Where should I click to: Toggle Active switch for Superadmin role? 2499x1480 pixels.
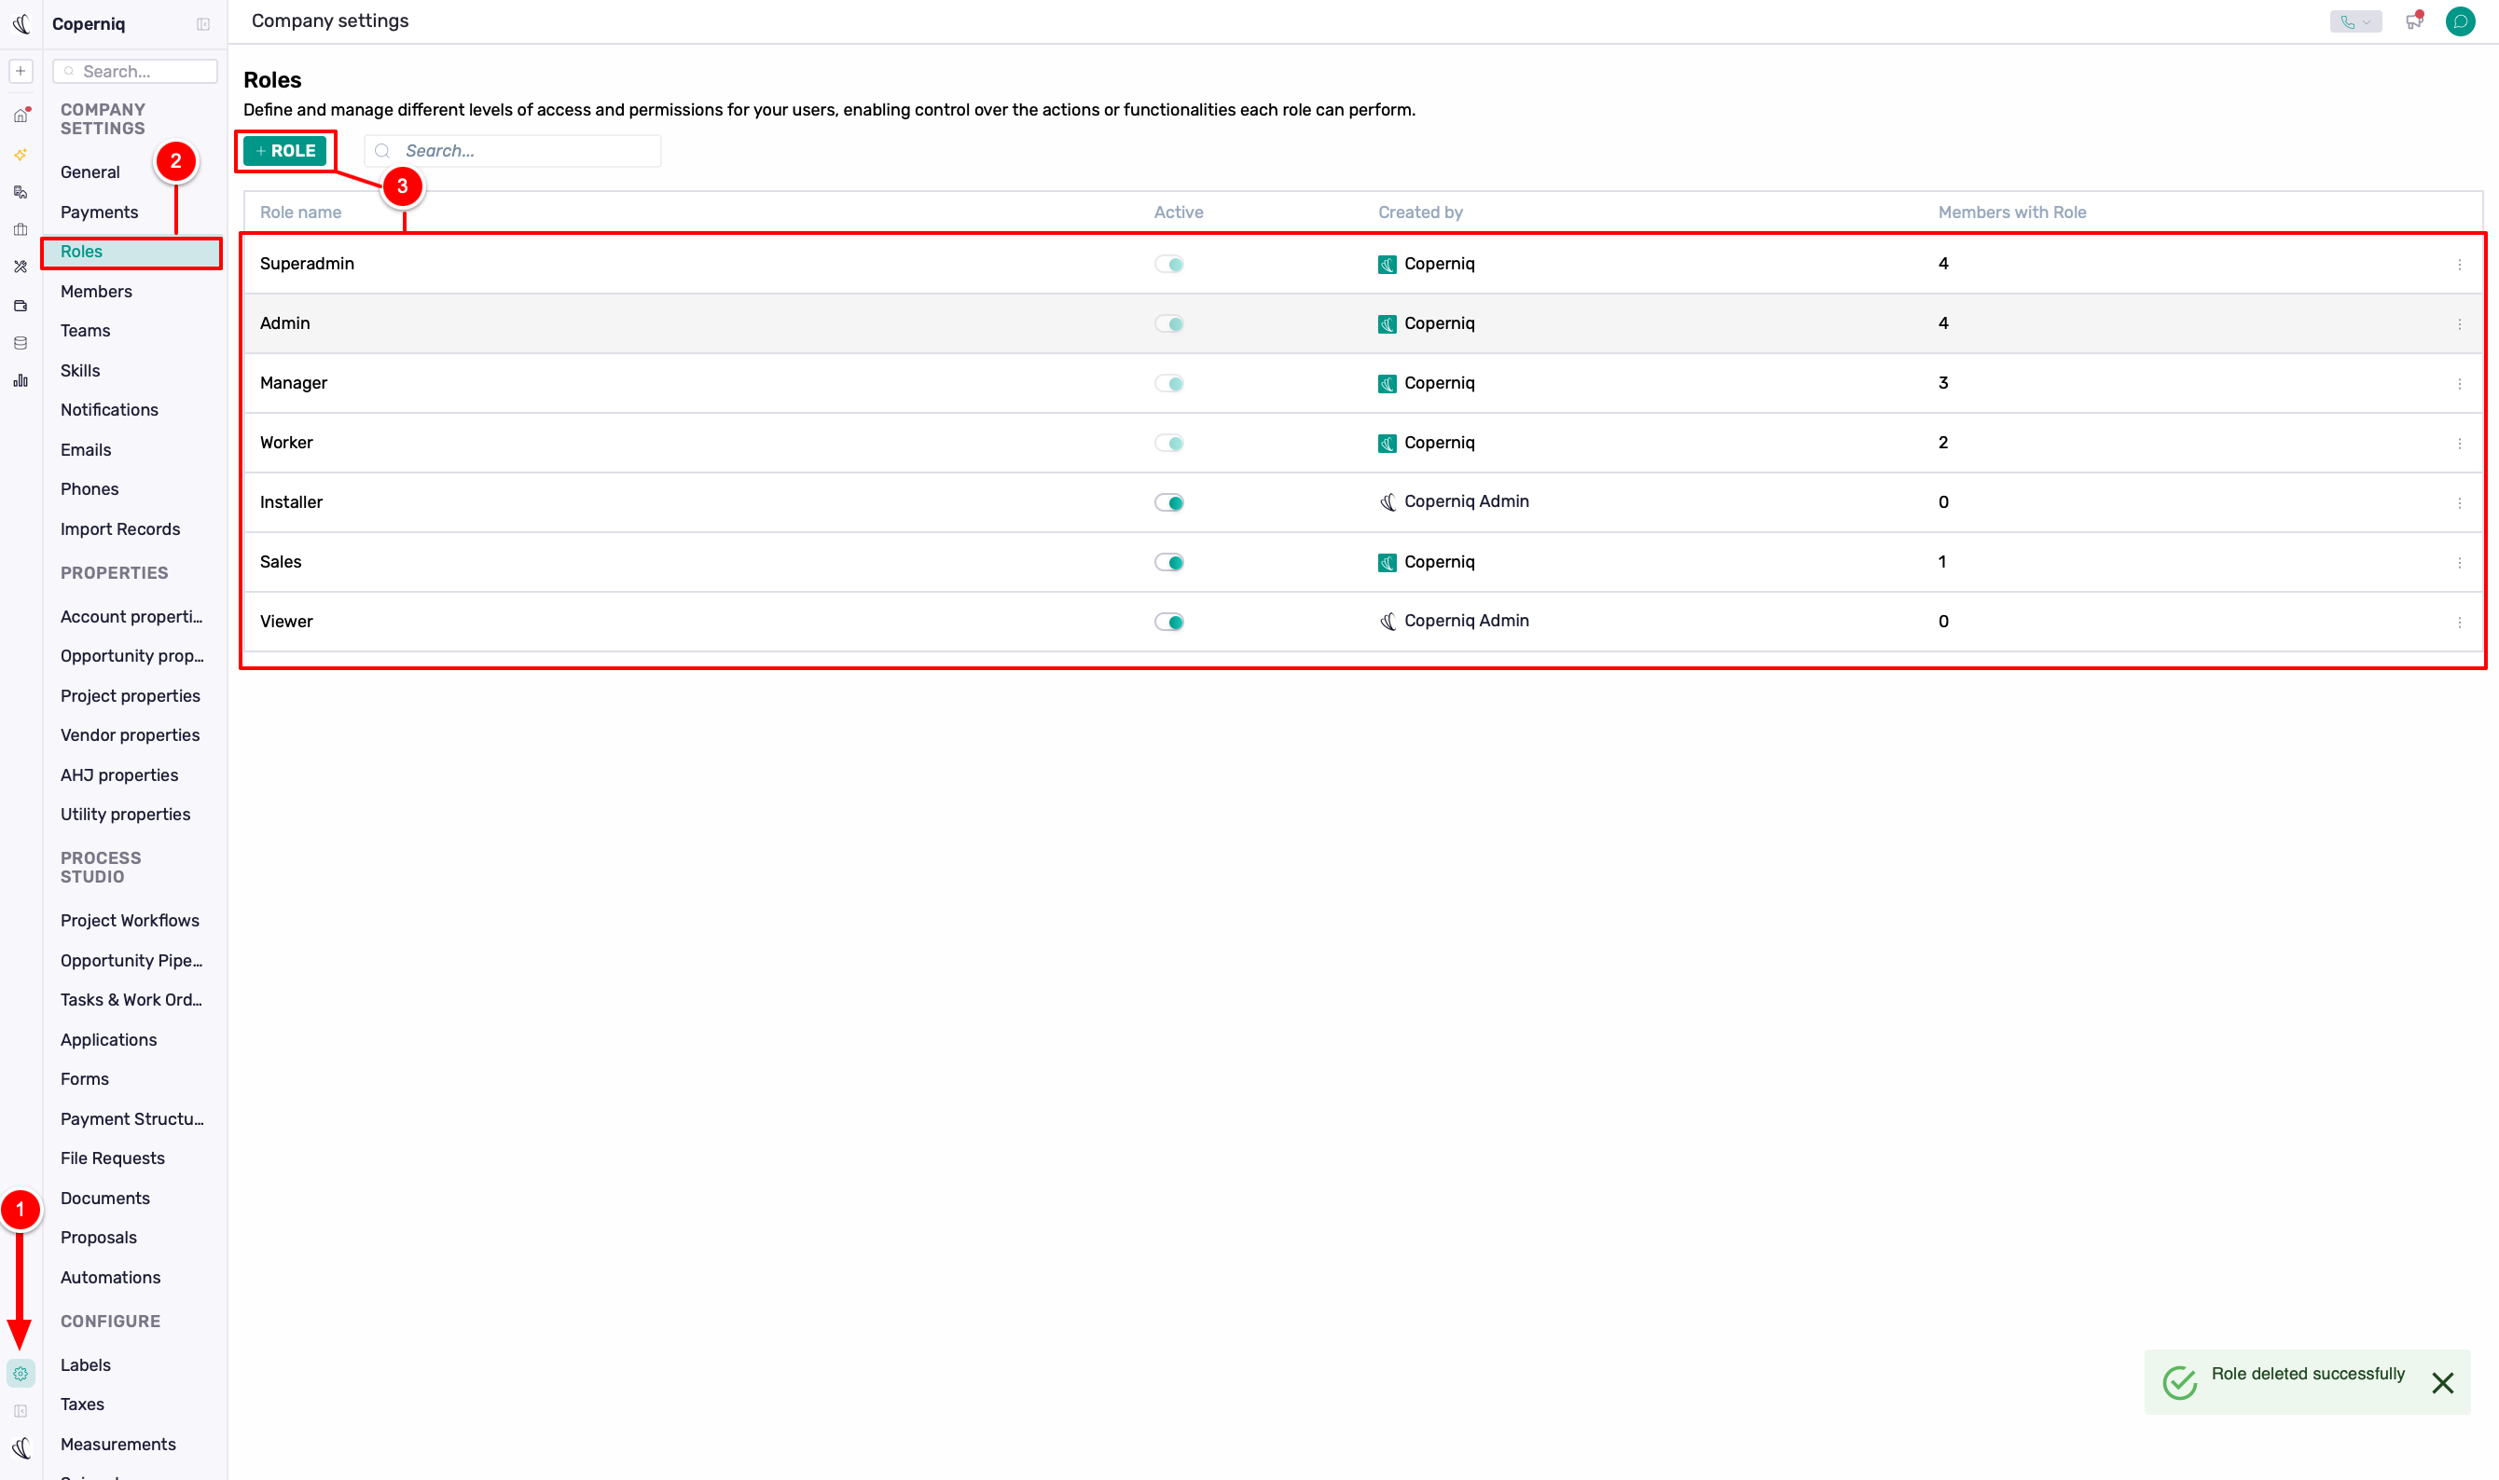(x=1169, y=265)
